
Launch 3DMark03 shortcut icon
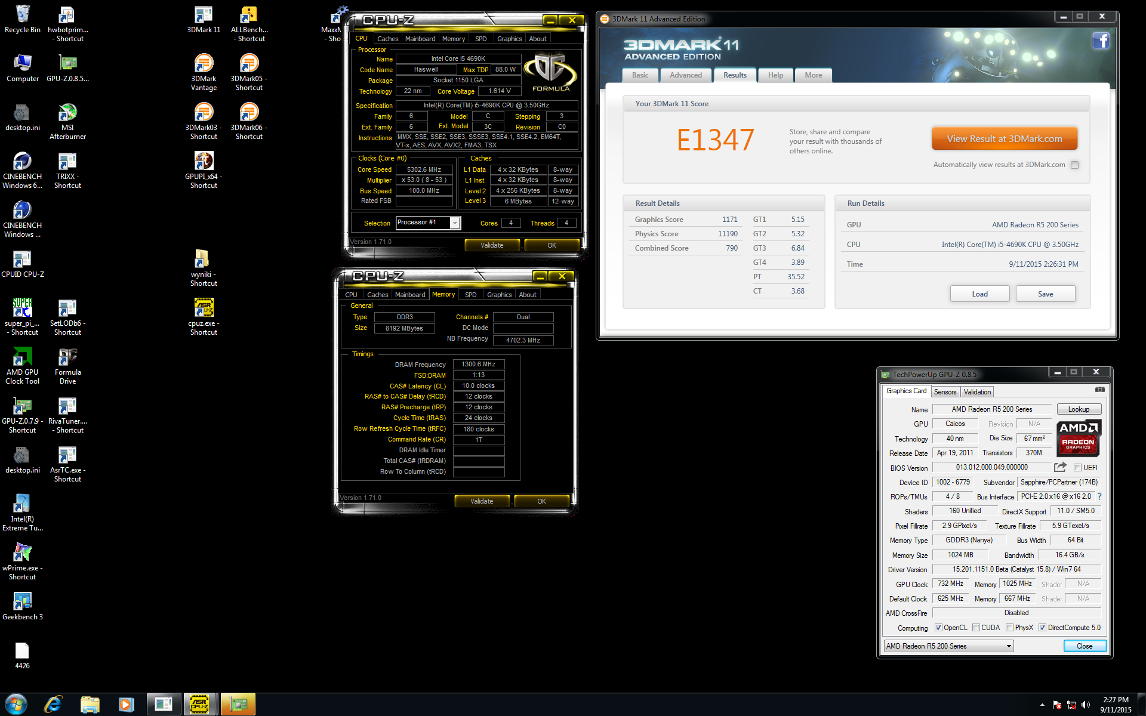(204, 122)
